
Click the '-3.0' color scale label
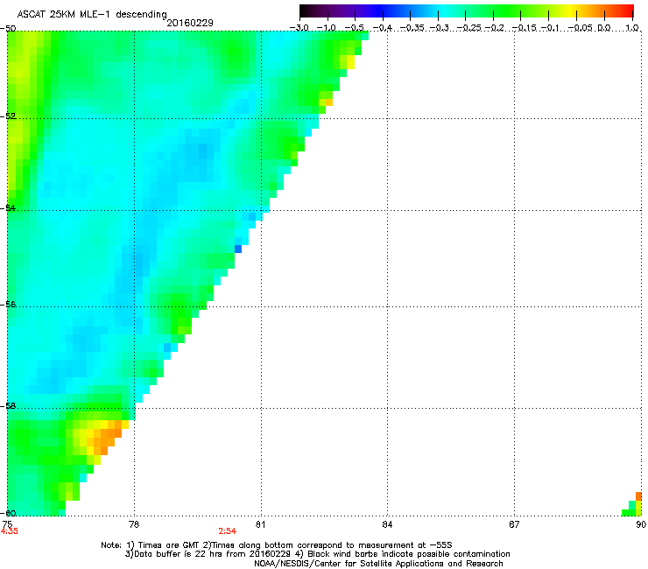click(x=299, y=28)
